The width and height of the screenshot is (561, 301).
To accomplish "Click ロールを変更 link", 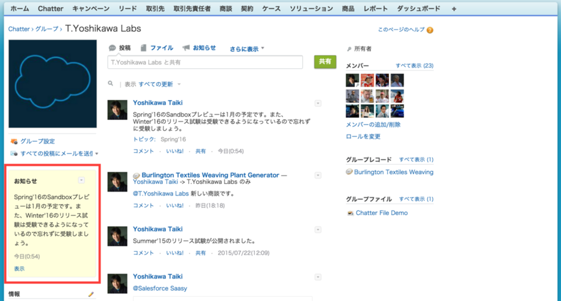I will [x=363, y=137].
